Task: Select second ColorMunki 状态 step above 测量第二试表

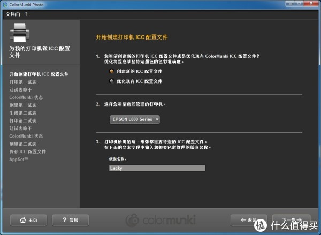Action: pos(26,136)
